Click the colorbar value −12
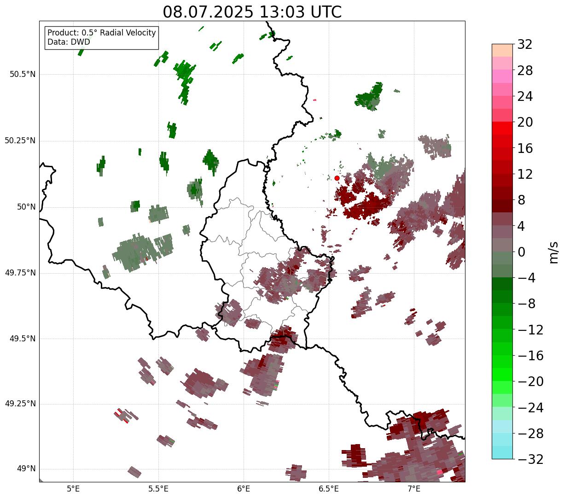Image resolution: width=564 pixels, height=498 pixels. [530, 330]
